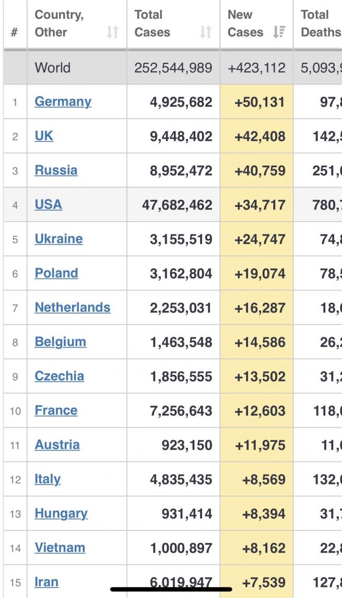Open the Russia country page

(x=56, y=170)
